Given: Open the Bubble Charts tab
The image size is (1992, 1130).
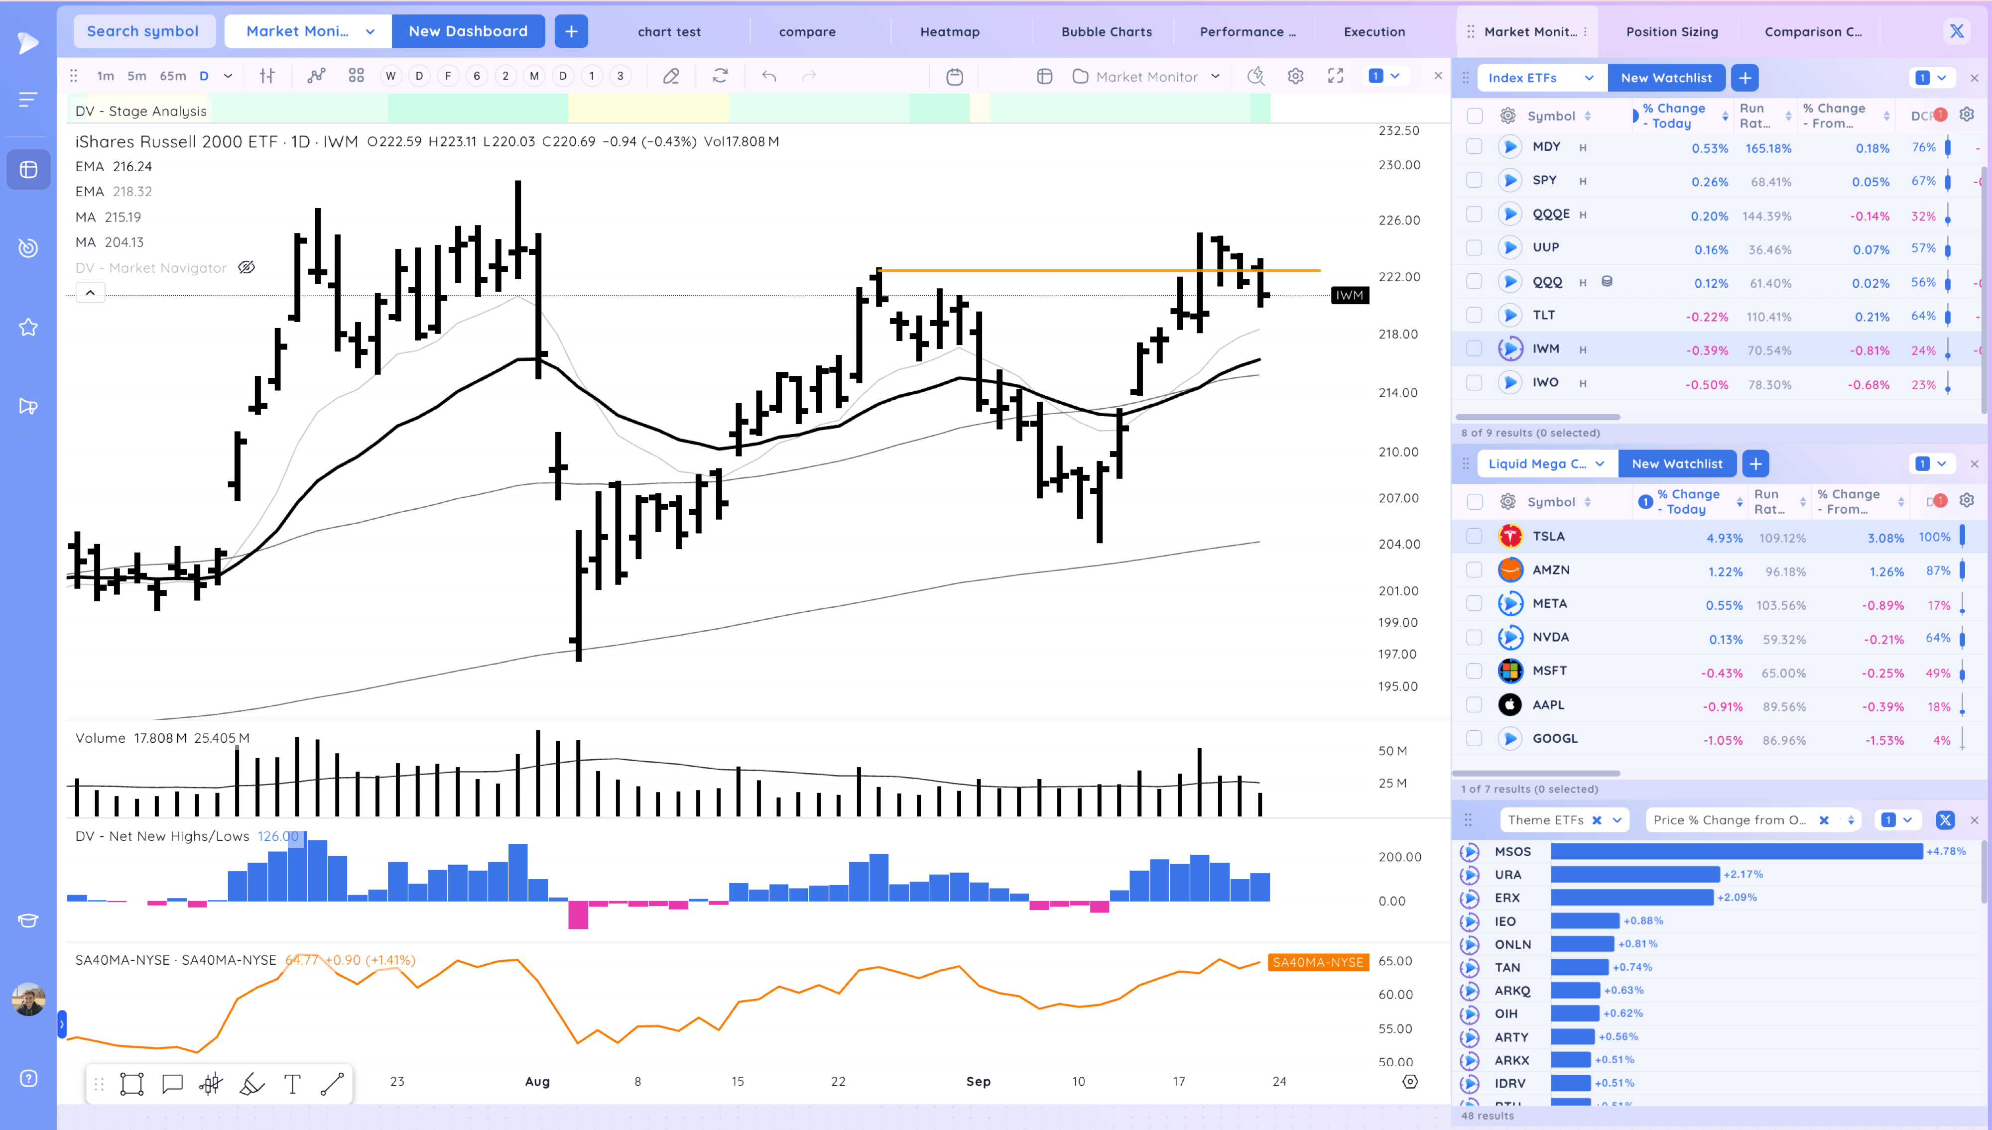Looking at the screenshot, I should coord(1106,32).
